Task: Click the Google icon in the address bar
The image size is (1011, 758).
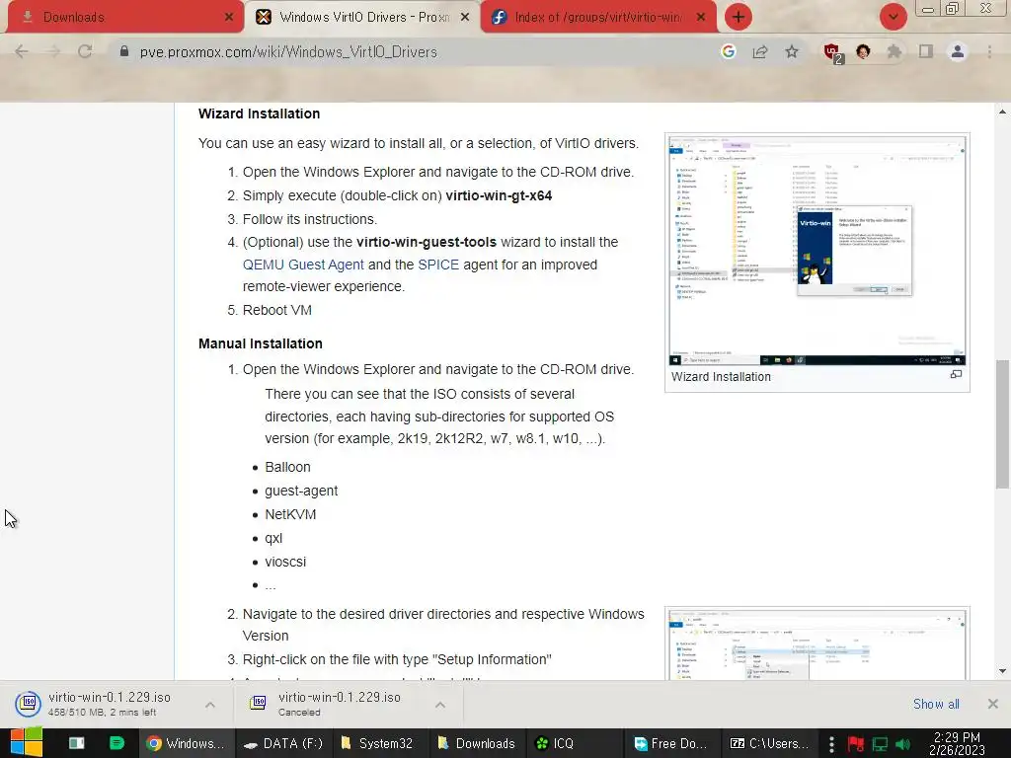Action: coord(728,51)
